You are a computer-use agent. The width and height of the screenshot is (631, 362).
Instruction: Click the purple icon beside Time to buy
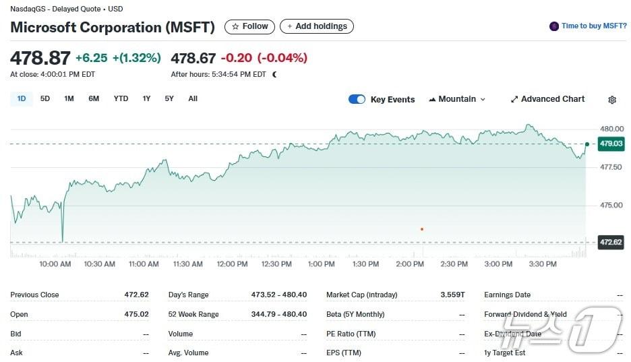coord(554,26)
